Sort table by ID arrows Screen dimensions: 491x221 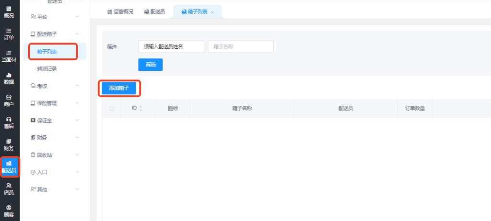140,109
